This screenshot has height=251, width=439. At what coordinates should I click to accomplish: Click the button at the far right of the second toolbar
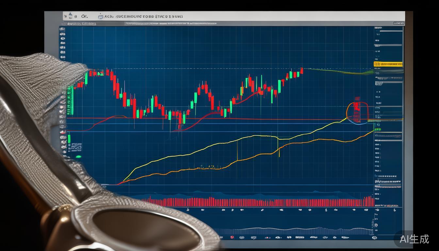coord(398,24)
